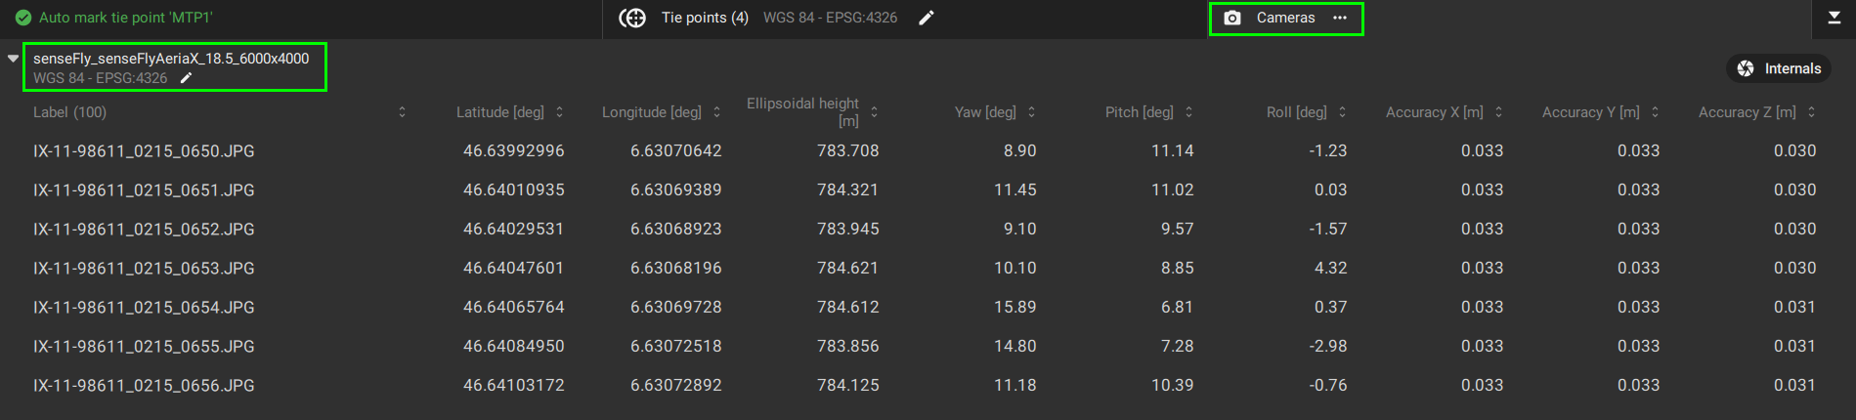Click the green check status icon
Image resolution: width=1856 pixels, height=420 pixels.
(x=24, y=18)
